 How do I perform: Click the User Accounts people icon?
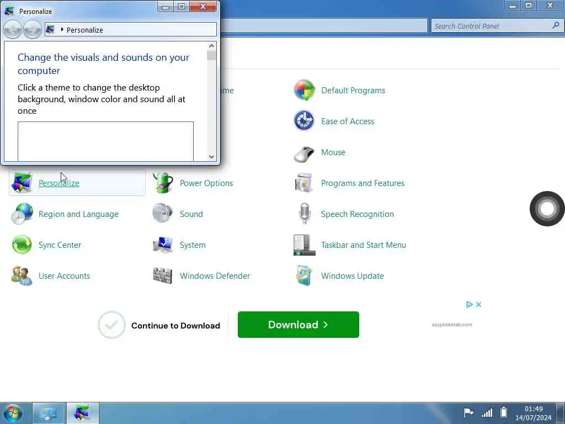coord(22,276)
